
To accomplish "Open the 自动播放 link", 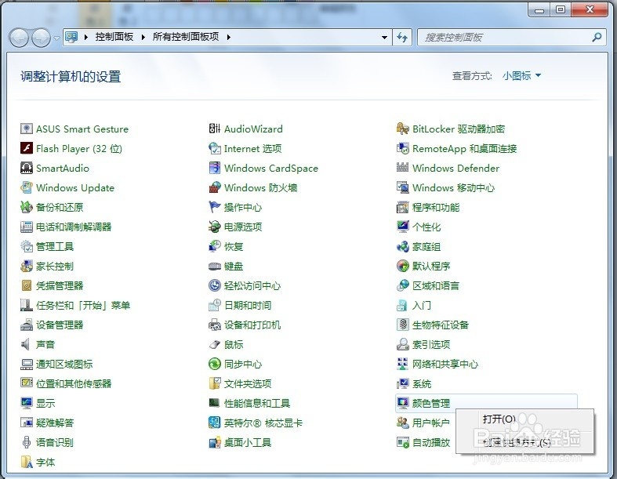I will [431, 442].
